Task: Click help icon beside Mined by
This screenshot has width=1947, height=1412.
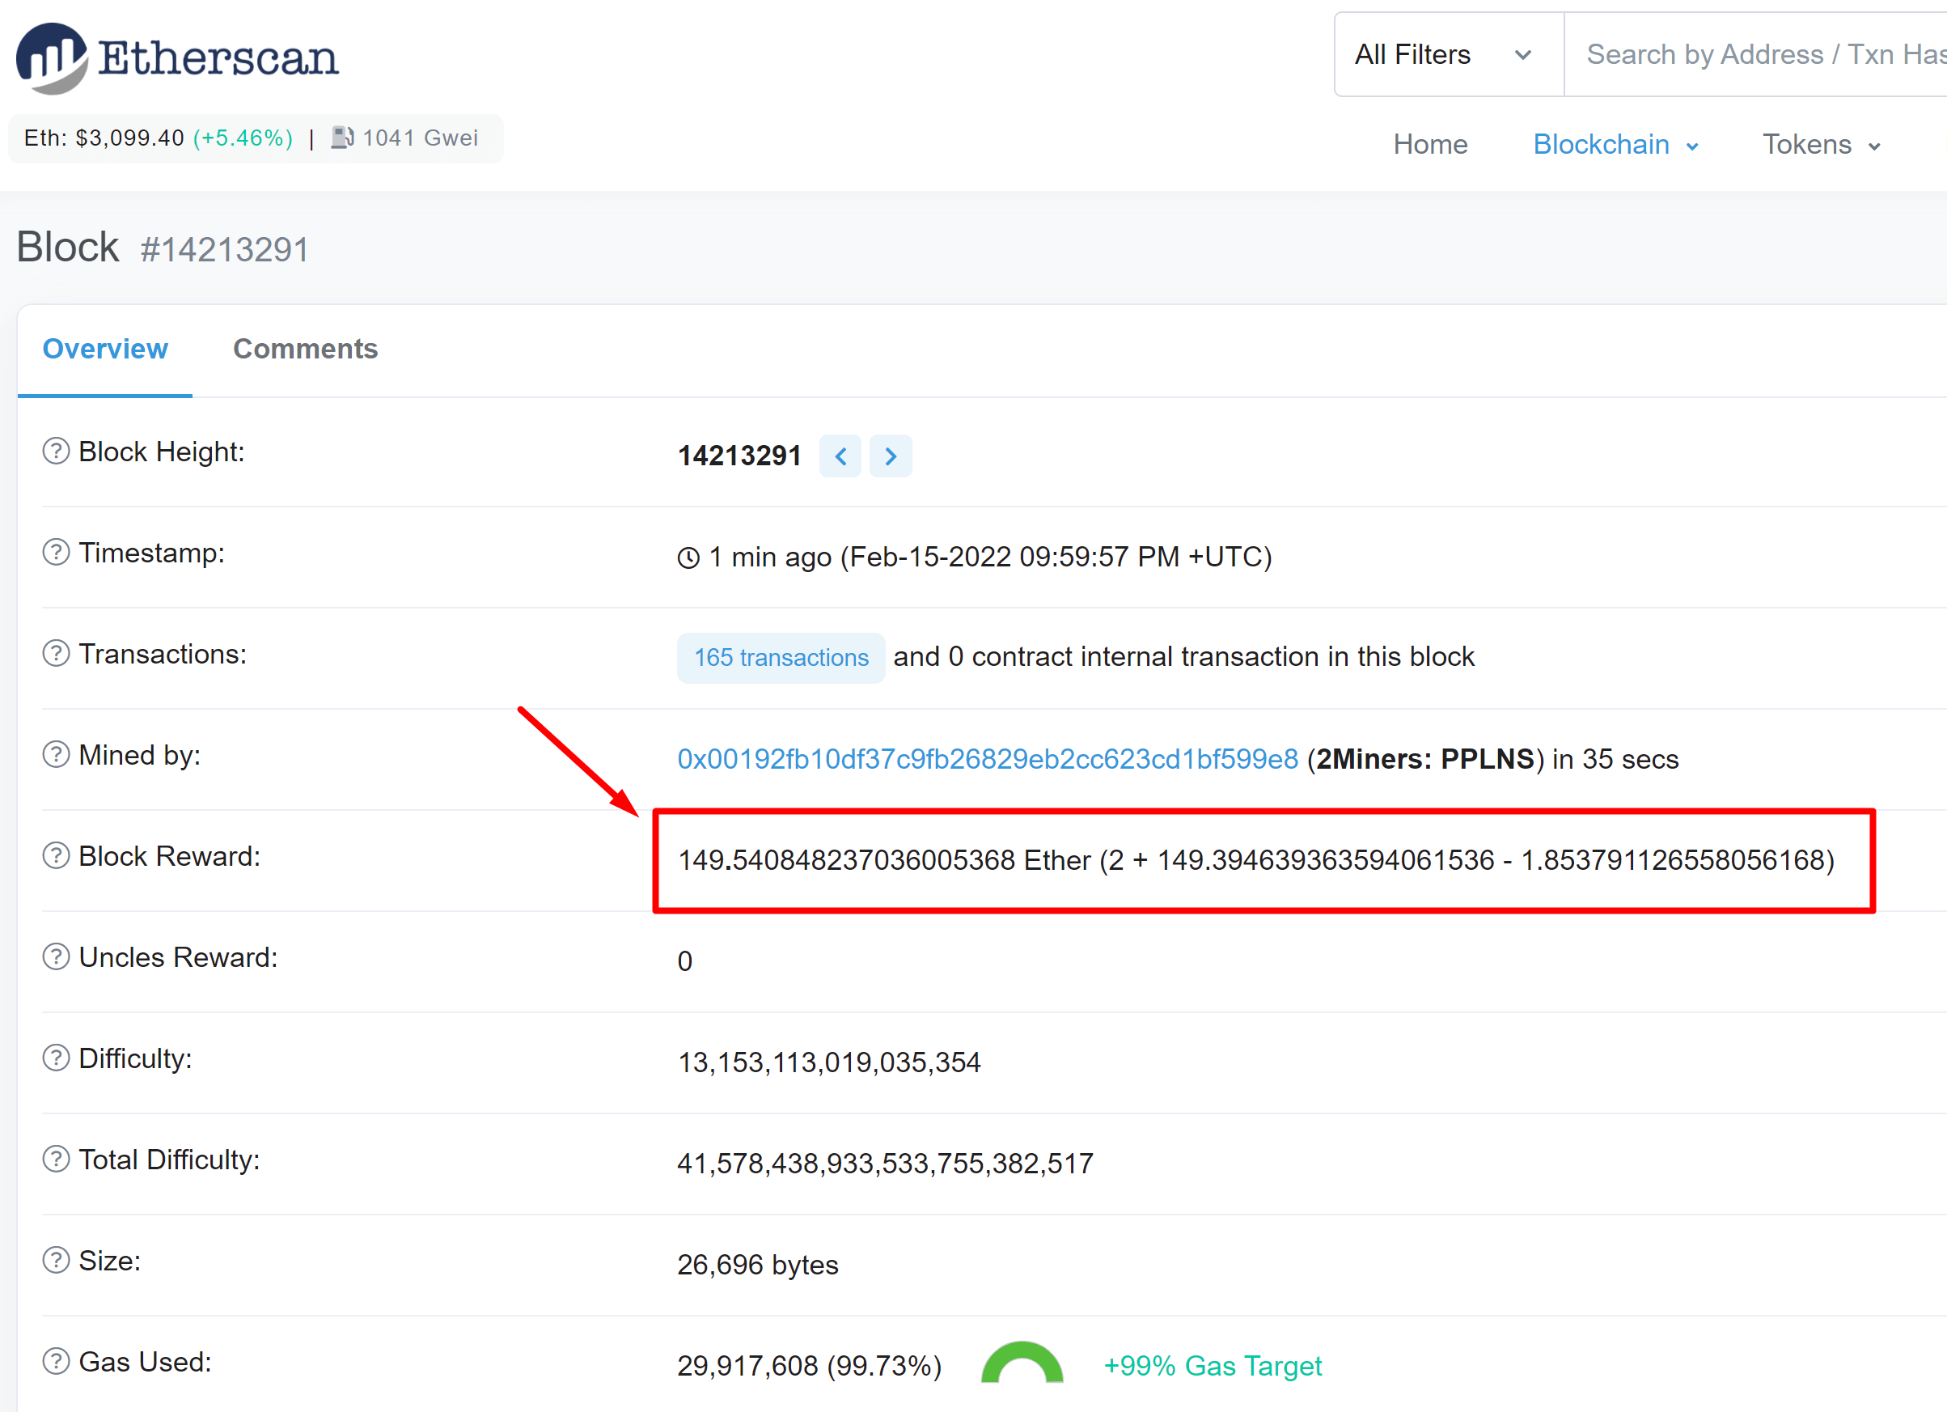Action: pos(56,755)
